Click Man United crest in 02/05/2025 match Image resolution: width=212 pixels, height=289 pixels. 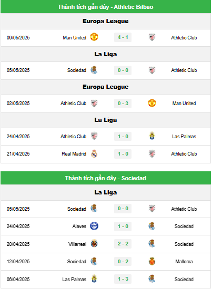(x=152, y=103)
